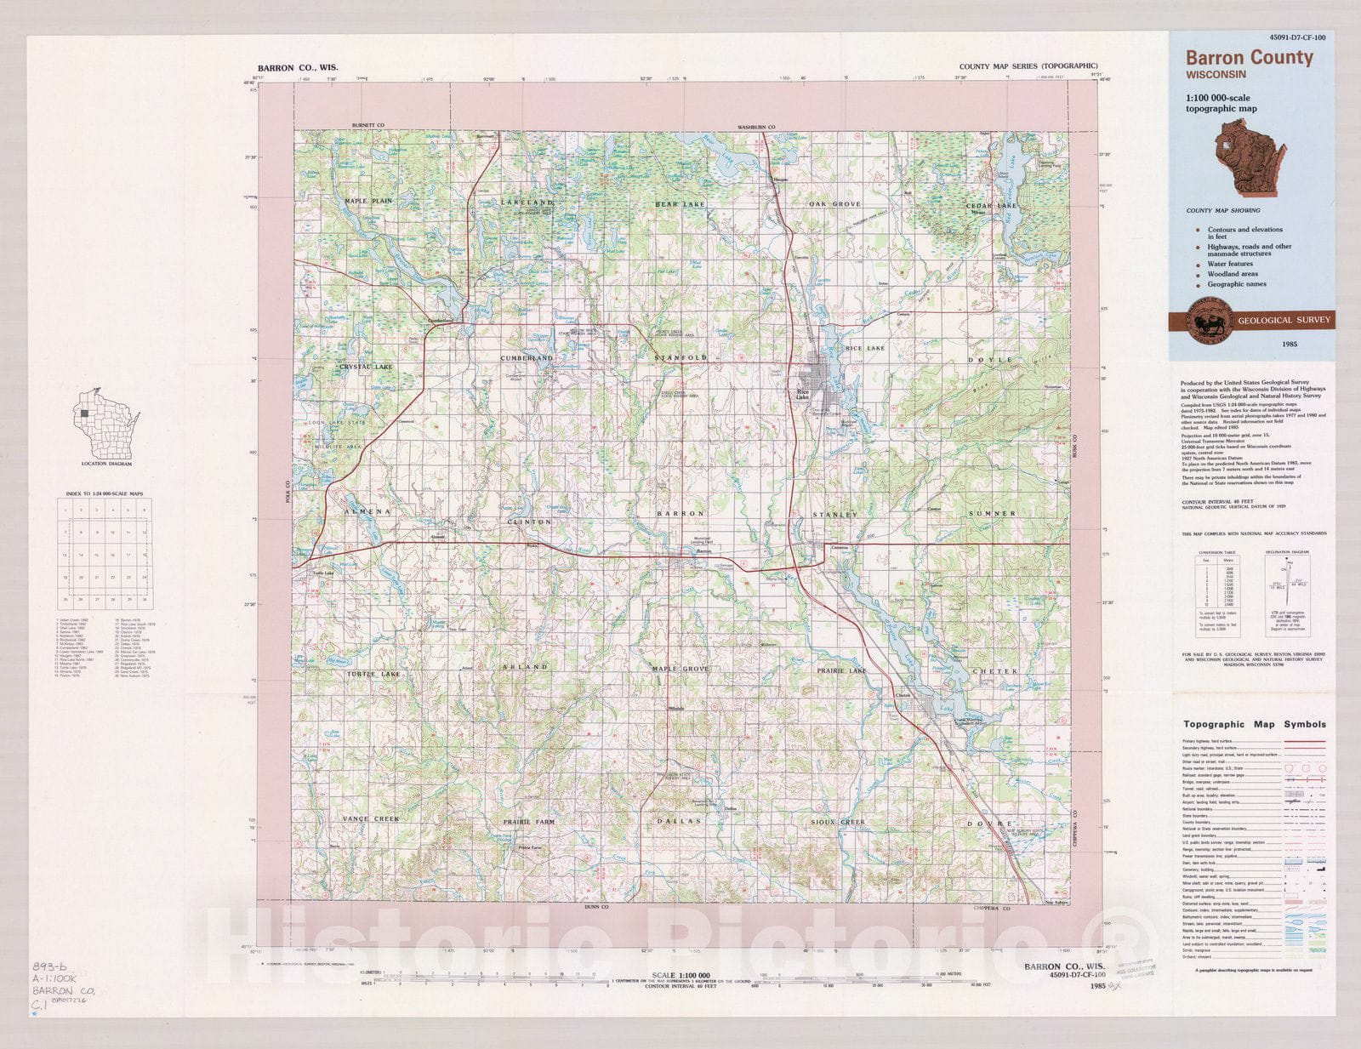Click 'MAPLE PLAIN' township label
The height and width of the screenshot is (1049, 1361).
point(368,202)
